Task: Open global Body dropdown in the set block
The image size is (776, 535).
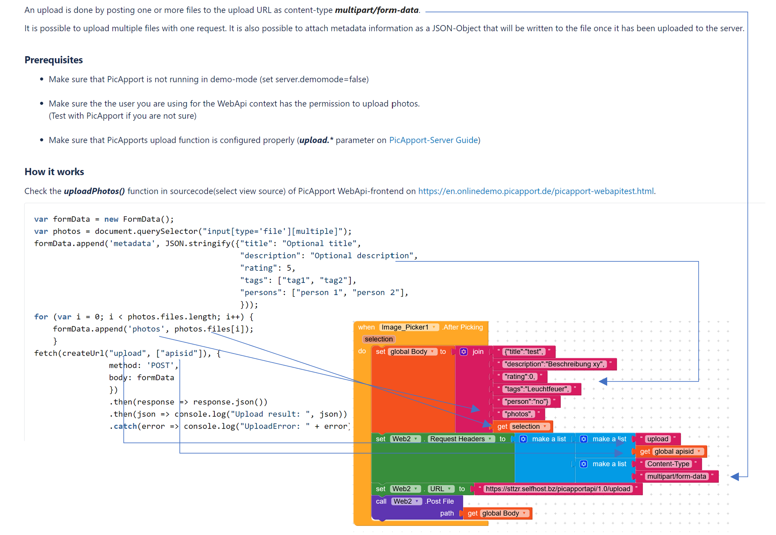Action: (x=432, y=351)
